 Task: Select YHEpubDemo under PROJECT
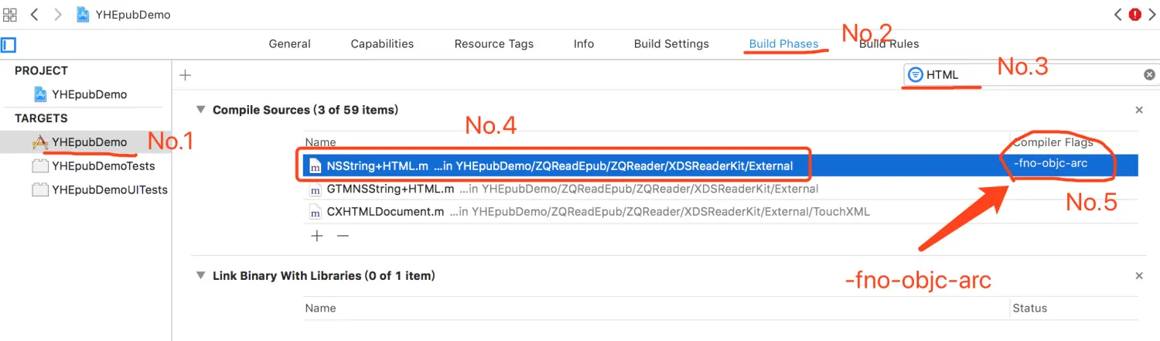tap(90, 94)
